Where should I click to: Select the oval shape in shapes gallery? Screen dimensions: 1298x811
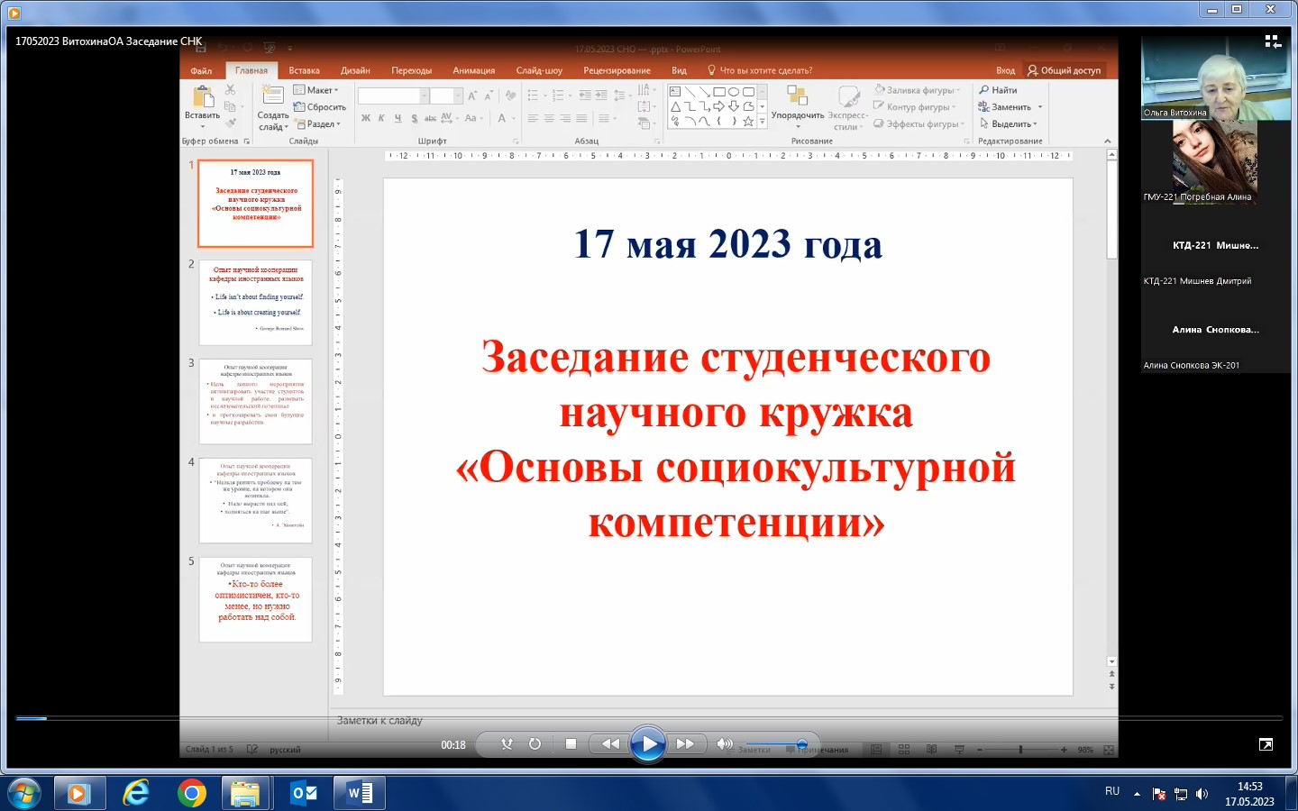[x=734, y=92]
